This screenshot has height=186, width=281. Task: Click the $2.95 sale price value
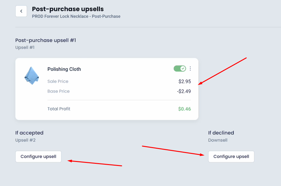click(185, 81)
